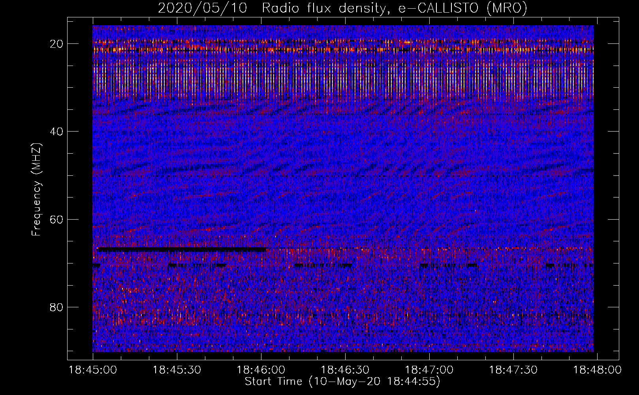Click the time tick label '18:47:00'
This screenshot has width=639, height=395.
(429, 370)
